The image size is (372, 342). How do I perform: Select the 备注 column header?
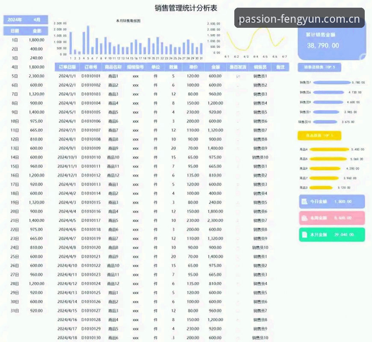(280, 67)
